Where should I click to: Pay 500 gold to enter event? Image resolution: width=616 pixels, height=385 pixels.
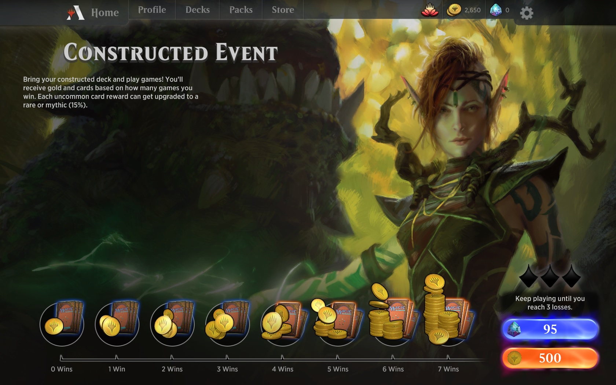point(550,358)
